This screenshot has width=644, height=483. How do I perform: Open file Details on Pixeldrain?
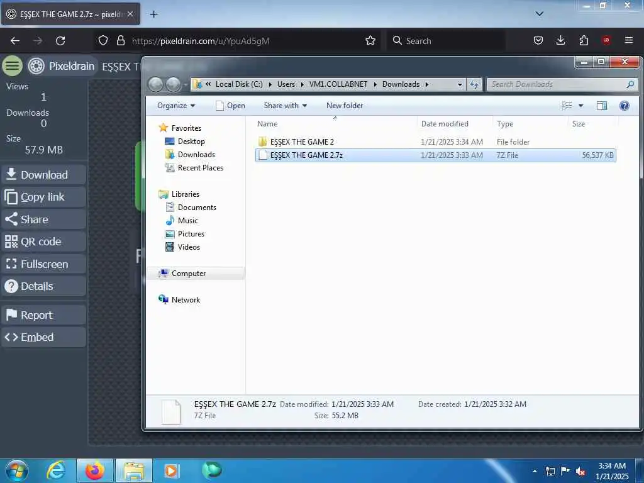(x=43, y=286)
